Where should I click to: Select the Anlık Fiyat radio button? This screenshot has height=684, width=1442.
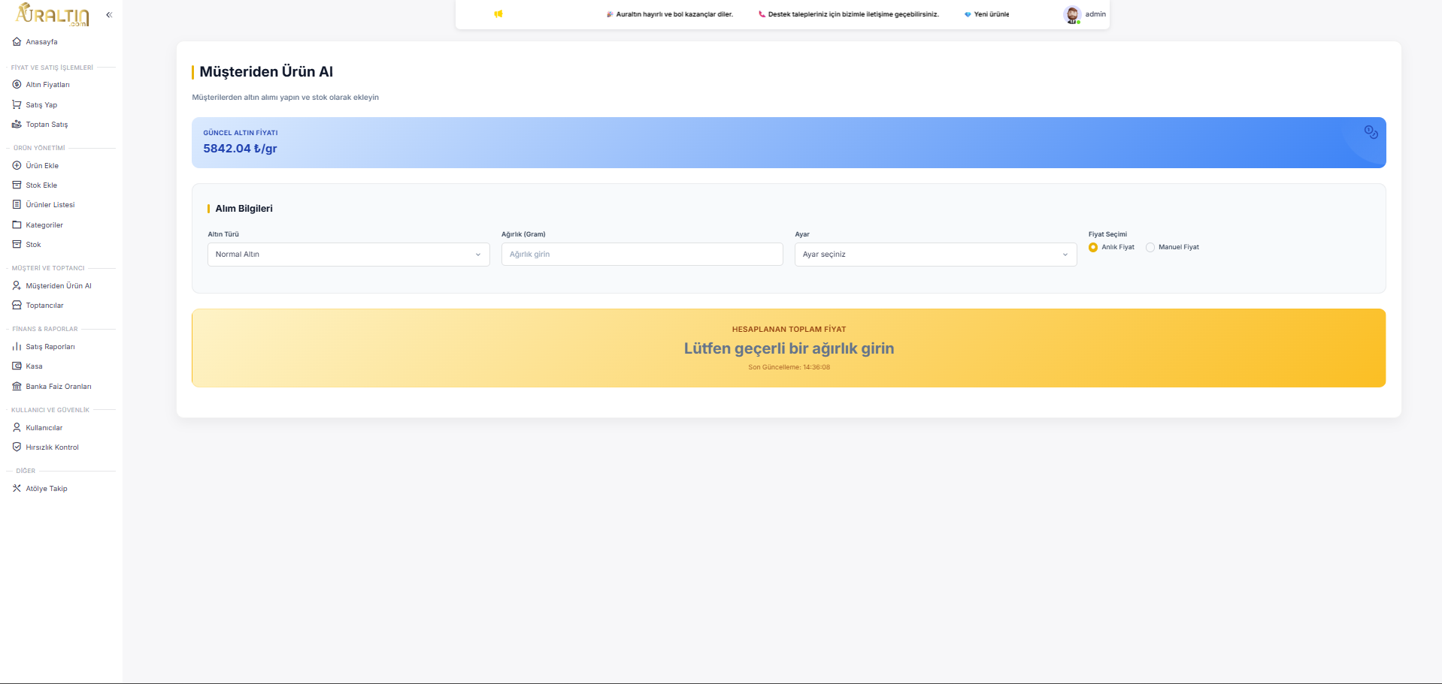[x=1093, y=248]
